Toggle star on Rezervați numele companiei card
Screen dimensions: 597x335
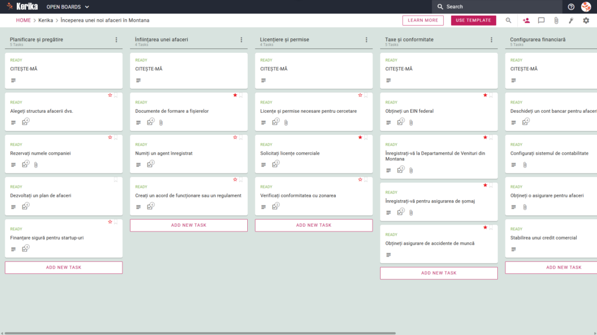click(110, 137)
